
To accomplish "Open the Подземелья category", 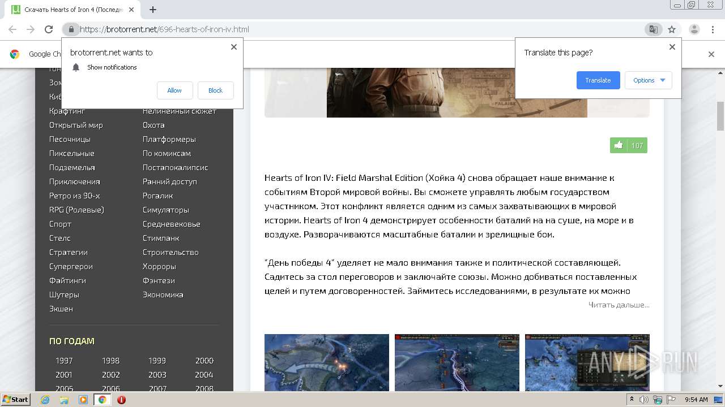I will (x=72, y=167).
